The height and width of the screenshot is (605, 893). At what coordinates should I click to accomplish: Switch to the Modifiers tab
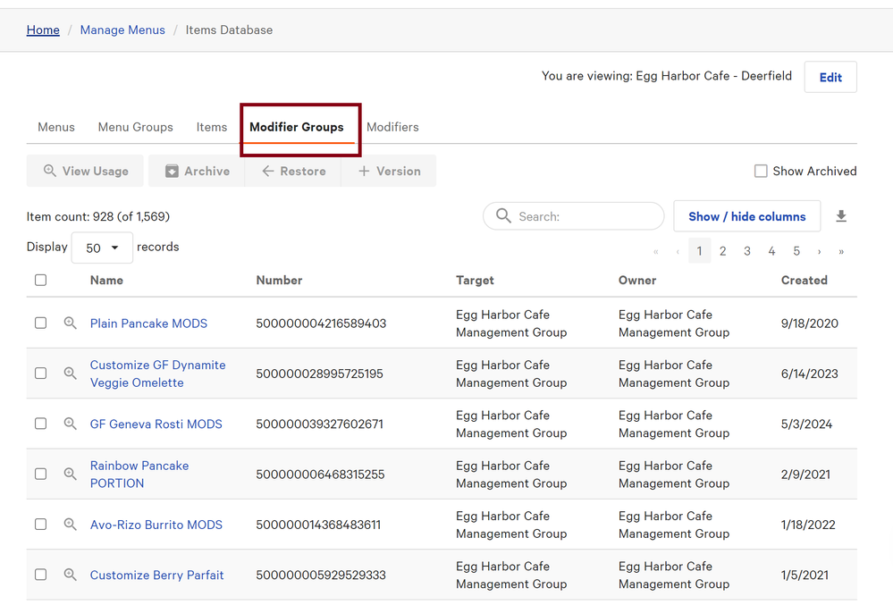click(x=392, y=127)
